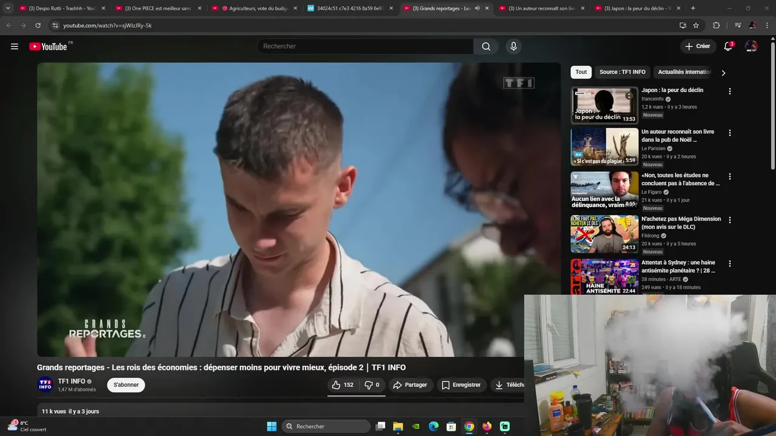Save the video with Enregistrer
Screen dimensions: 776x436
coord(461,385)
